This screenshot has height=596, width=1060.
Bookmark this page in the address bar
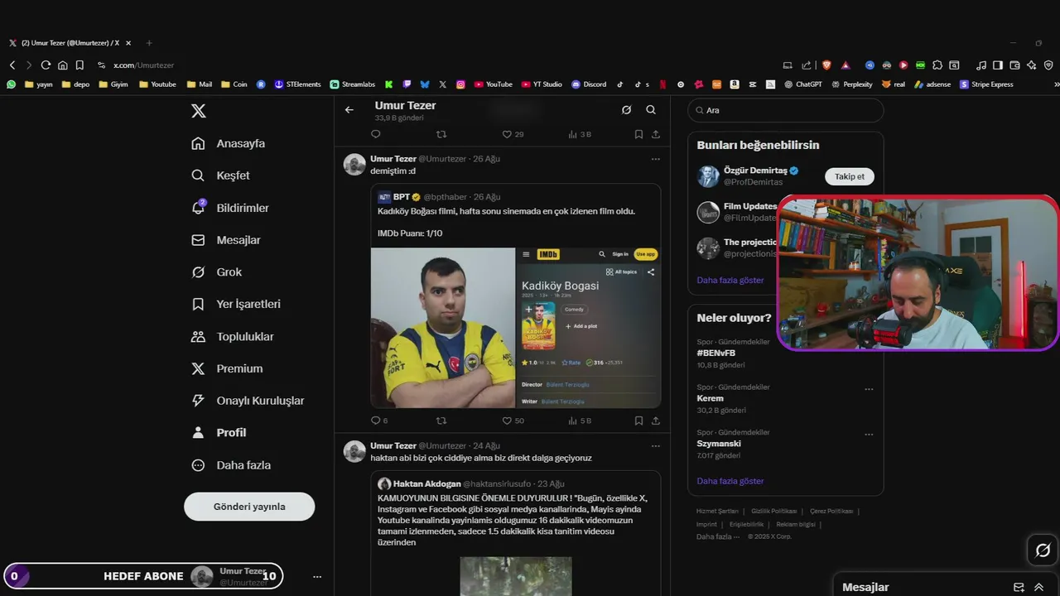(x=79, y=65)
